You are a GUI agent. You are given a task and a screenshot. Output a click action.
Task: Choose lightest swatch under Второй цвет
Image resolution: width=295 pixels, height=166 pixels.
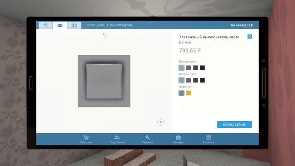tap(181, 80)
